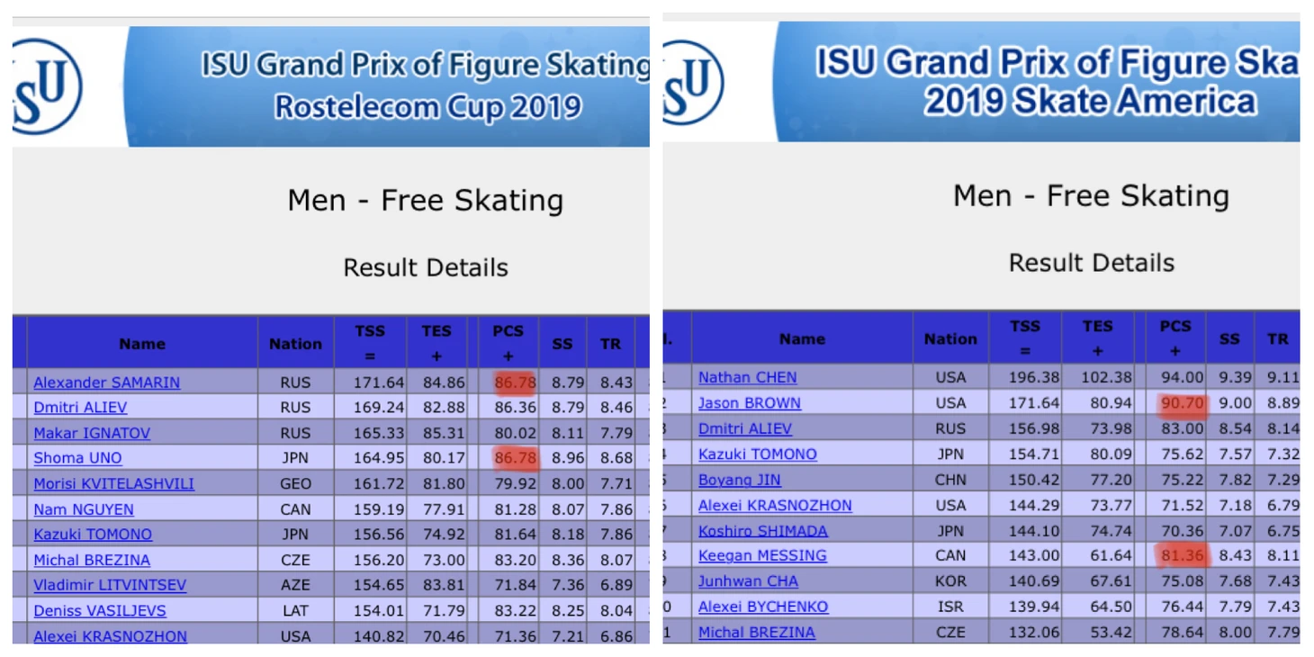Click the ISU logo on Skate America page
This screenshot has width=1314, height=657.
coord(693,83)
